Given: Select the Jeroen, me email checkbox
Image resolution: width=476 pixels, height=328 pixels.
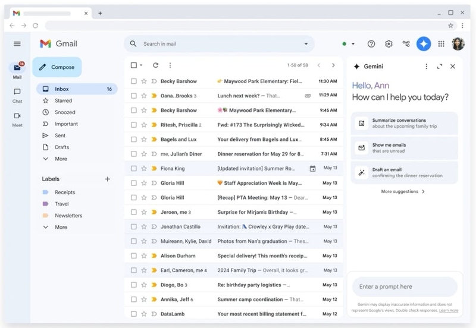Looking at the screenshot, I should click(x=133, y=212).
